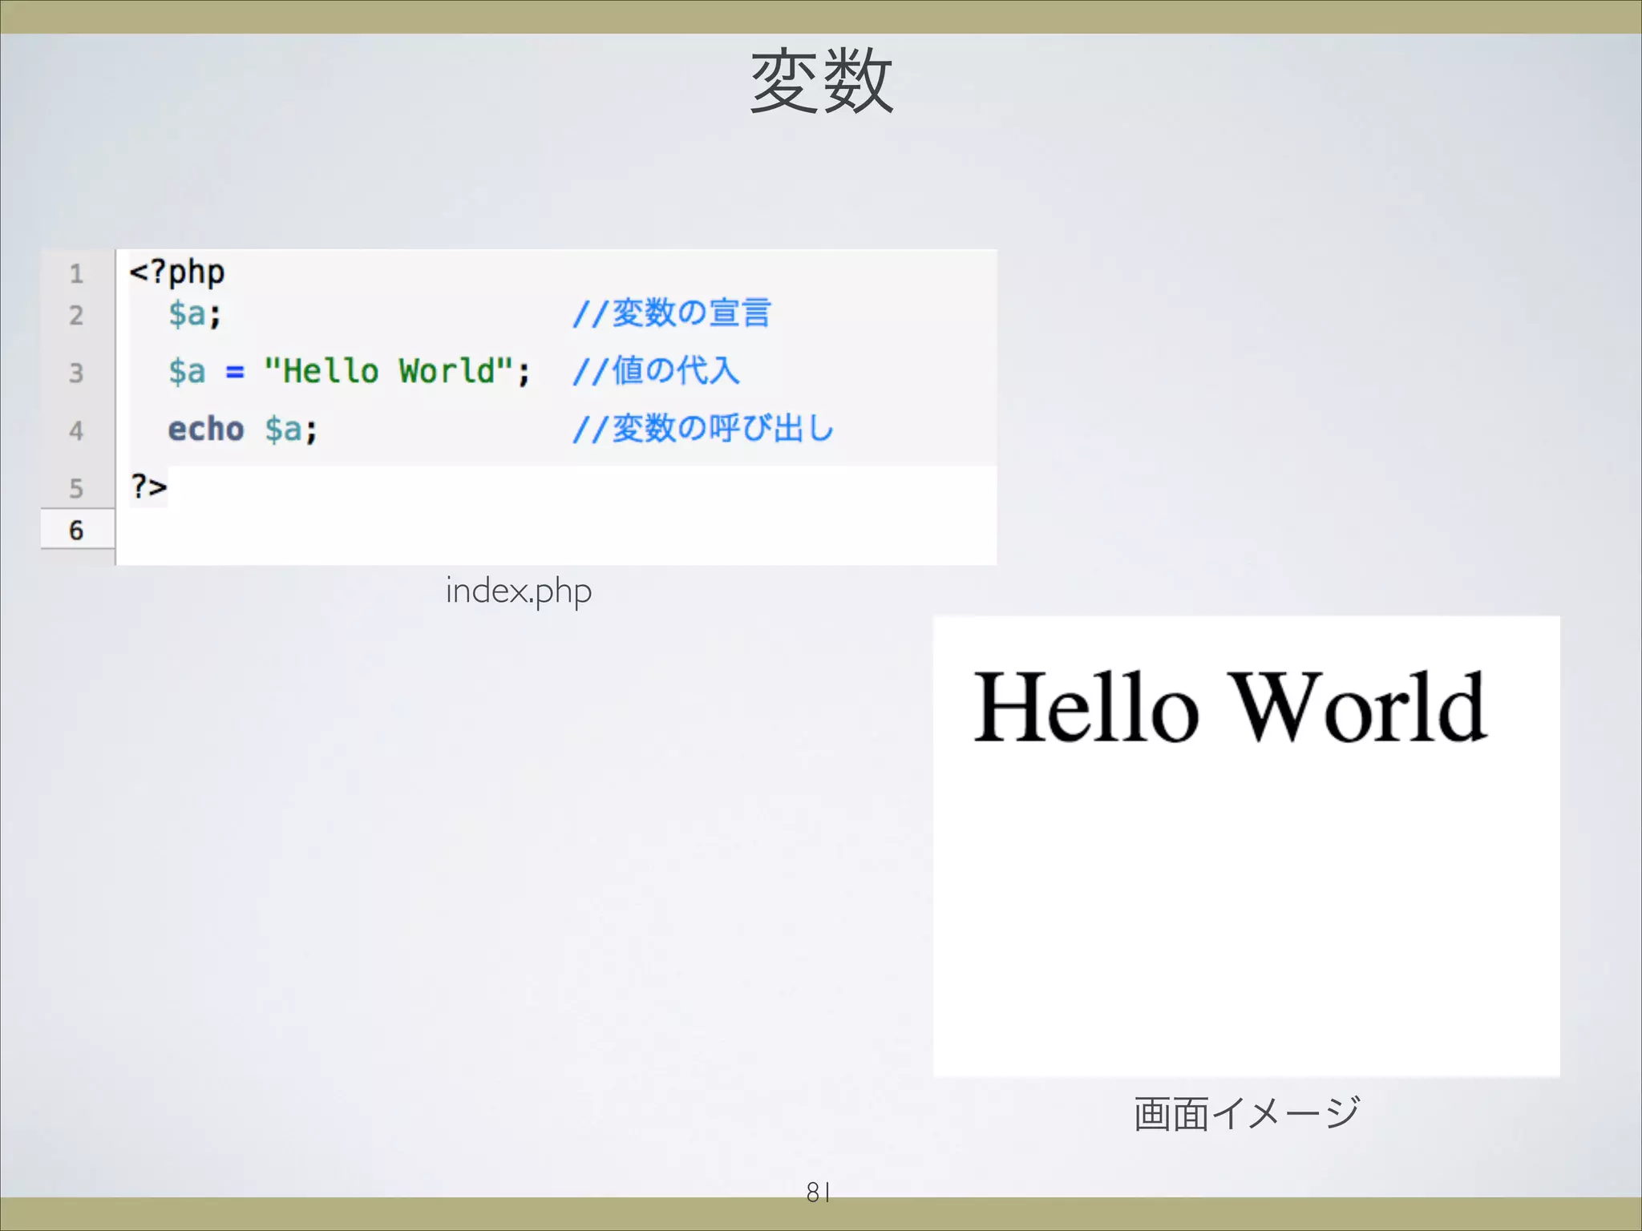The image size is (1642, 1231).
Task: Click the opening <?php tag
Action: coord(177,272)
